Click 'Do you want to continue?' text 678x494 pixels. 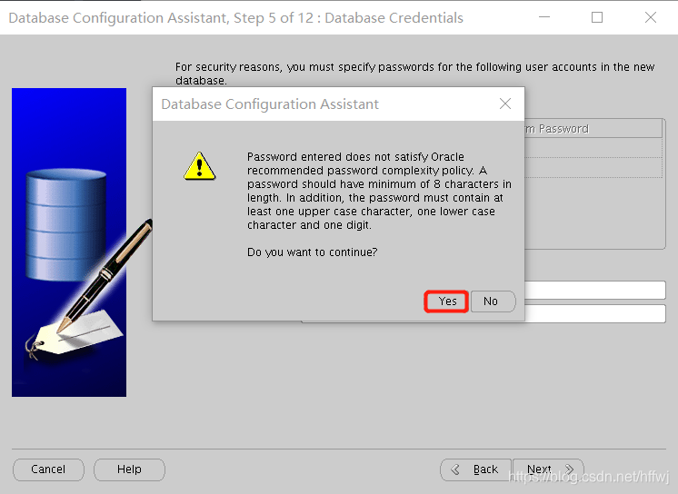point(313,252)
